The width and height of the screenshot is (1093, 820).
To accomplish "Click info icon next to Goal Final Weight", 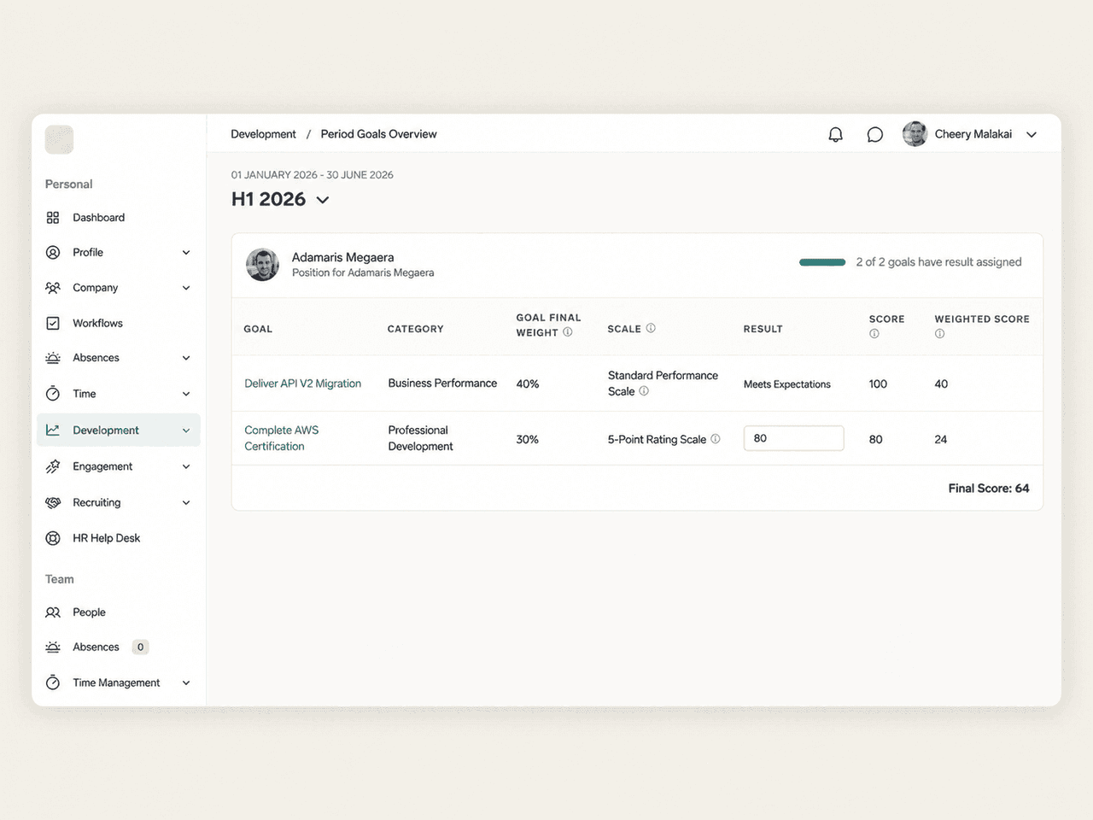I will 567,332.
